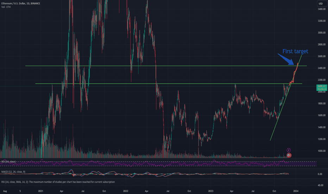Click the purple lightning event icon
Viewport: 328px width, 194px height.
(289, 150)
